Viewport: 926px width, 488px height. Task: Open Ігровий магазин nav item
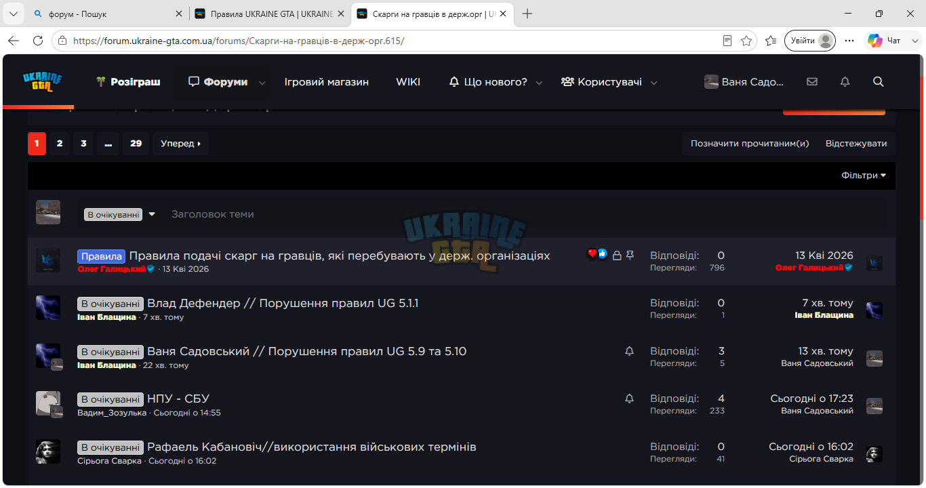(327, 82)
